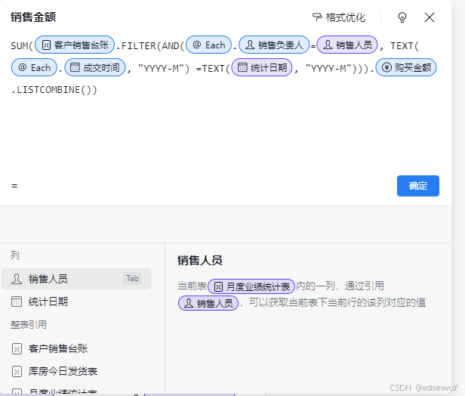Click the 格式优化 format optimize button

tap(339, 17)
